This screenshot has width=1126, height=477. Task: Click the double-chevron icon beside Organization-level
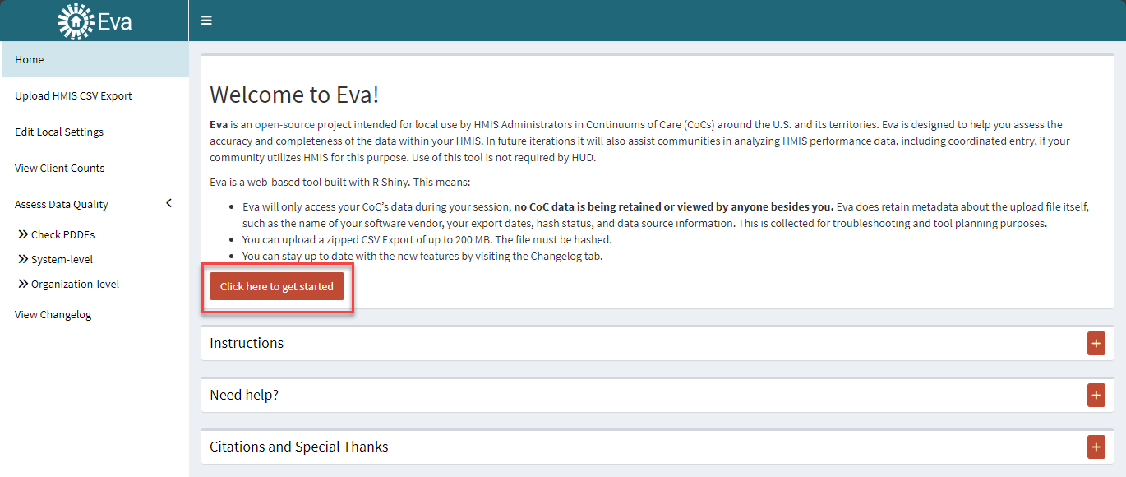[x=23, y=285]
